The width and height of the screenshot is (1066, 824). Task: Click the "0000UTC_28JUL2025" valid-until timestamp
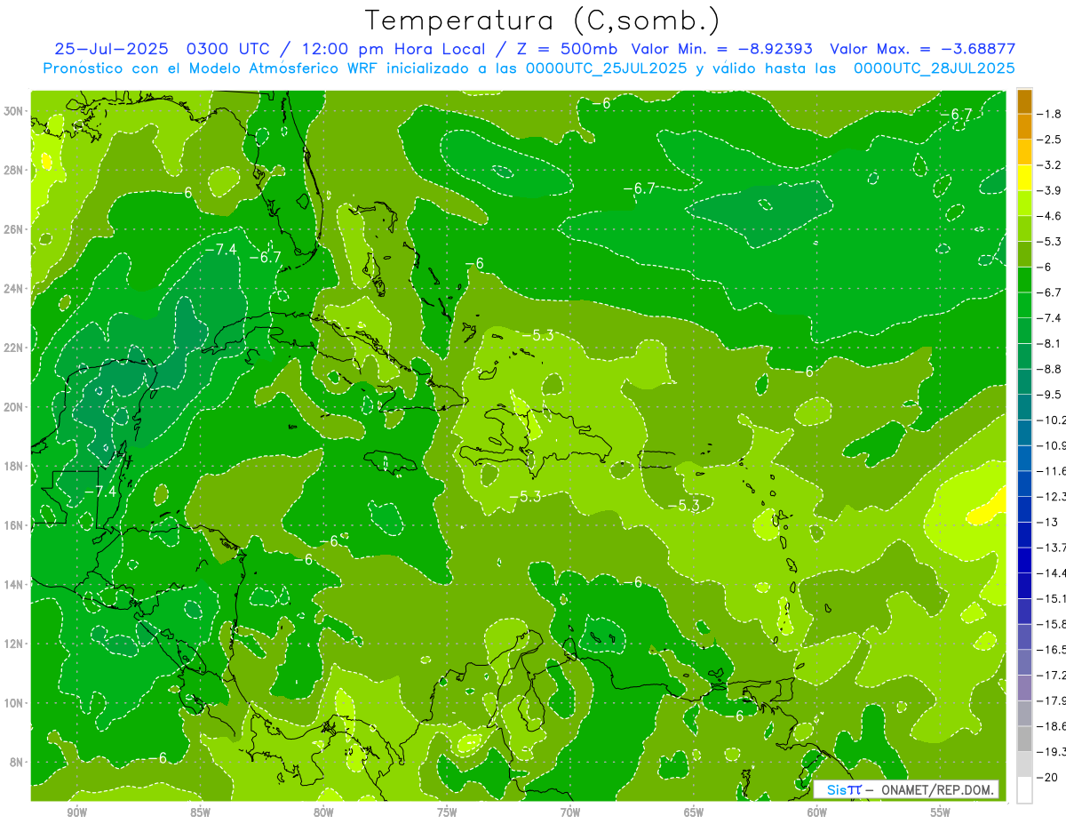click(935, 68)
